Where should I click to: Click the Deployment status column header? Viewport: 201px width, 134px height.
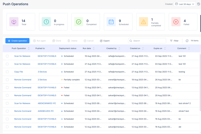click(x=68, y=48)
